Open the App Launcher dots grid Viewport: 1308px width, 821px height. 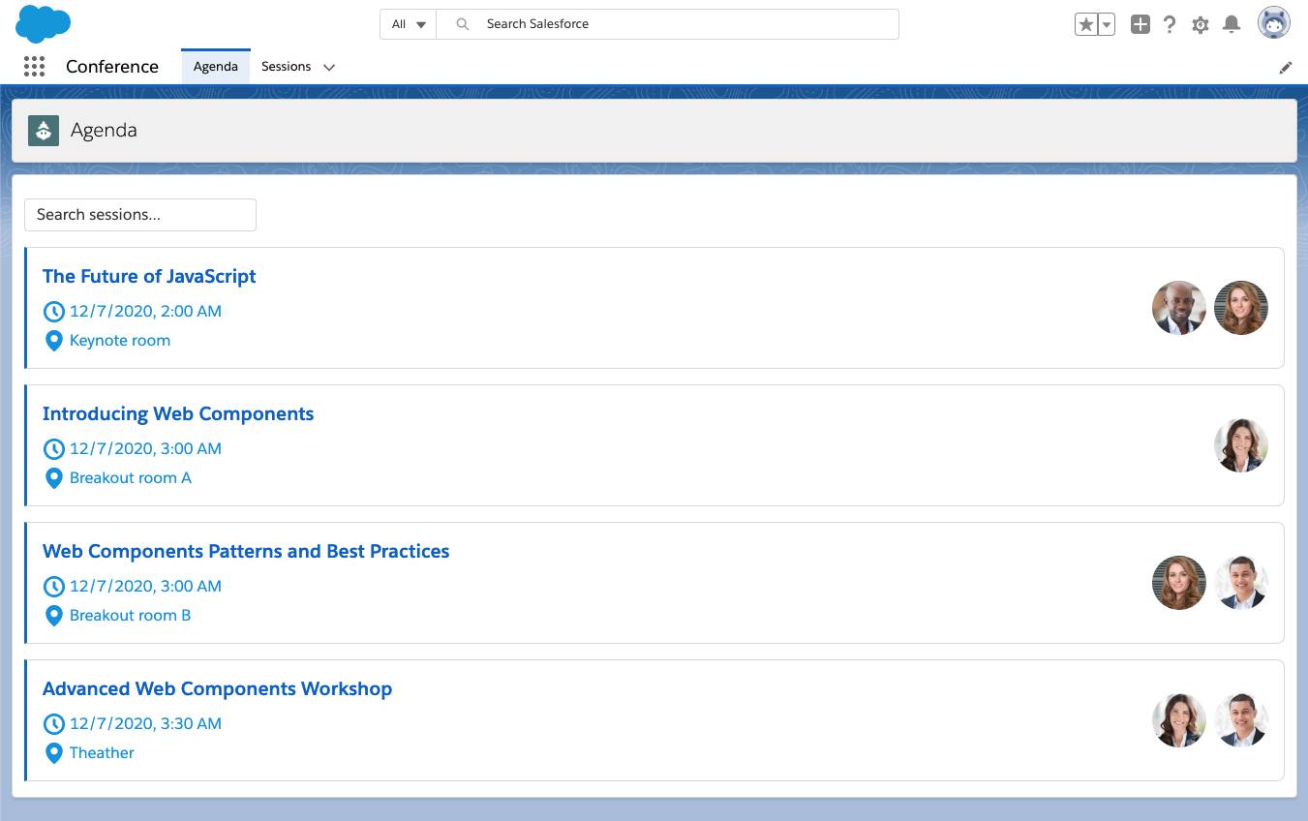(34, 66)
